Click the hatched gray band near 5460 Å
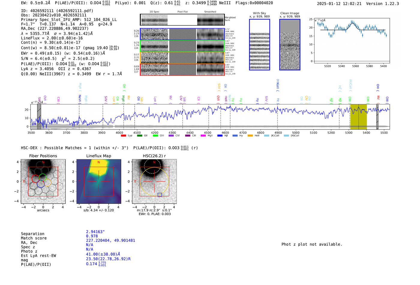The width and height of the screenshot is (420, 285). click(377, 117)
